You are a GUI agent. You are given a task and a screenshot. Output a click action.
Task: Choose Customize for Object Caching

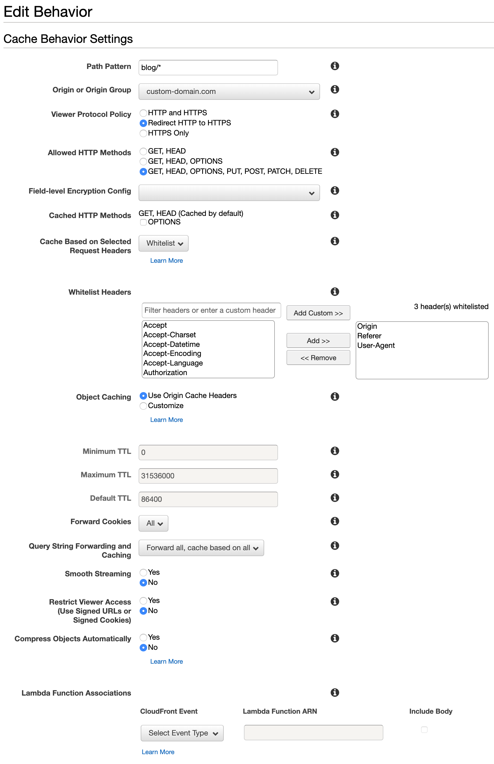click(x=143, y=406)
